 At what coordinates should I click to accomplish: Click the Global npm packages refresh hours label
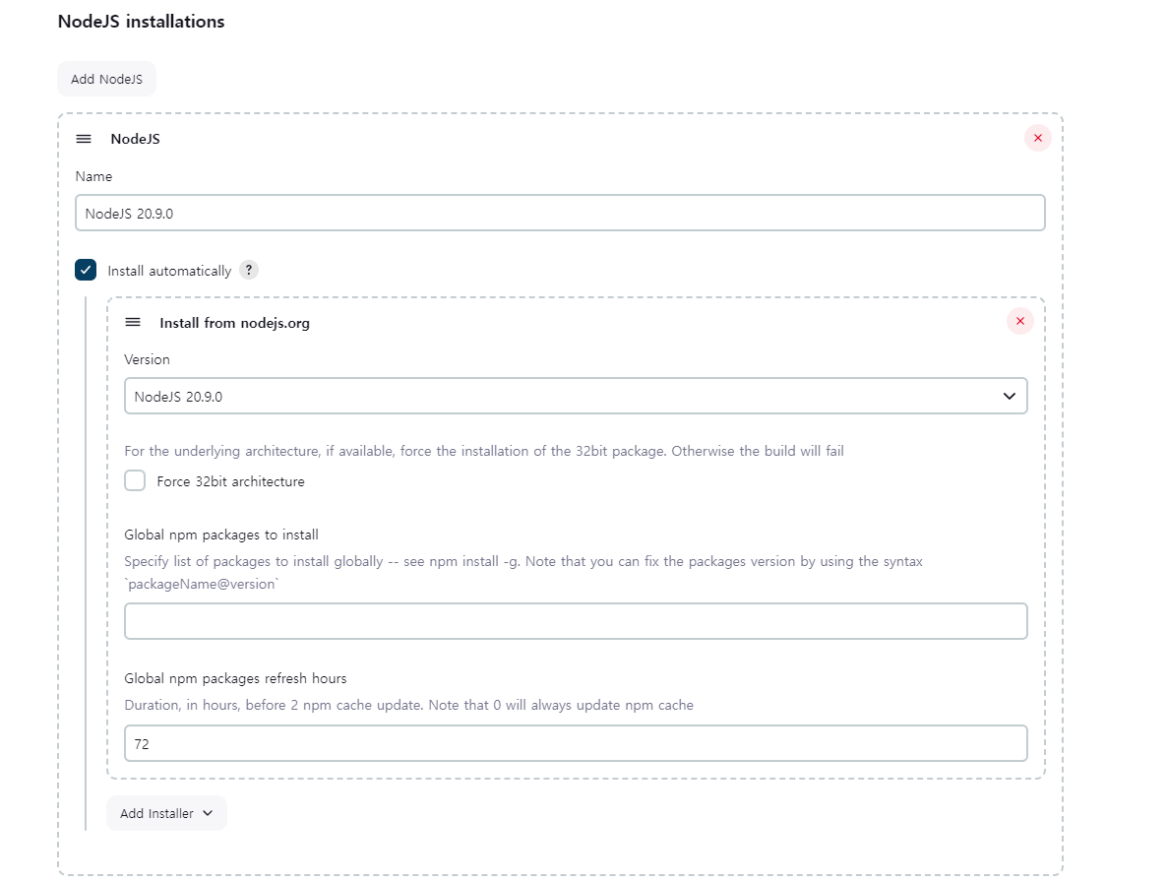point(235,678)
